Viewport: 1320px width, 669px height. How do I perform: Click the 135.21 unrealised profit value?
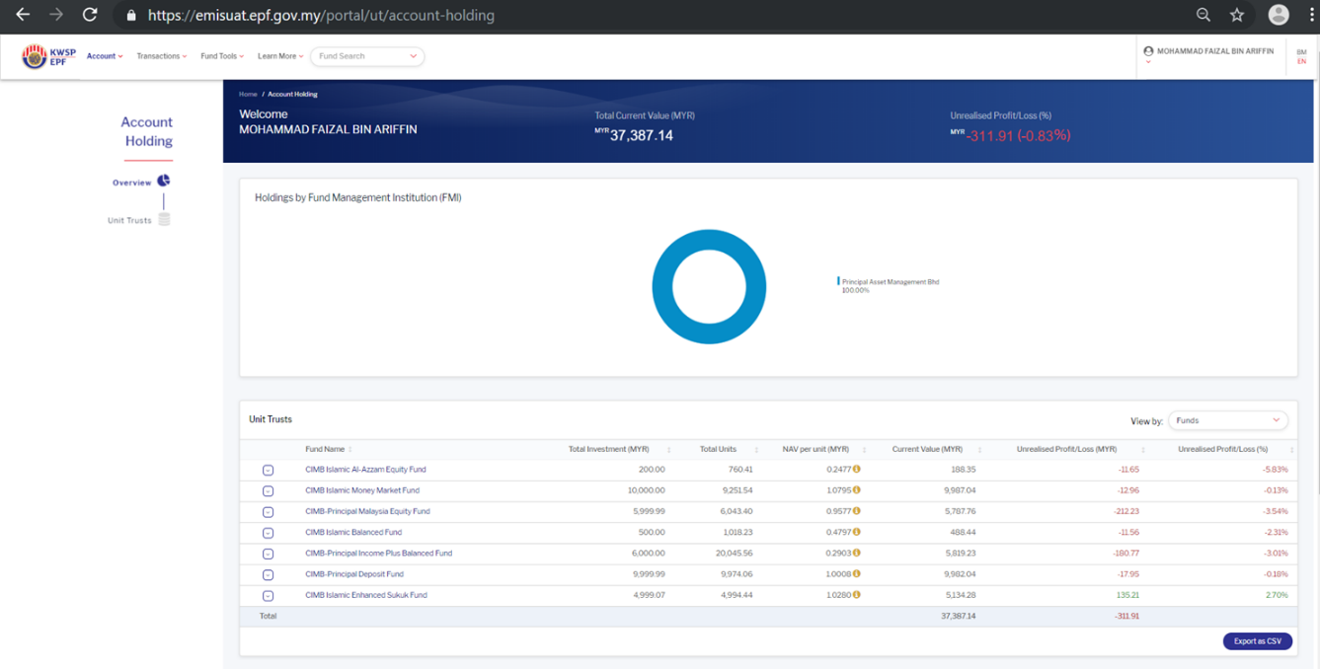click(x=1127, y=595)
